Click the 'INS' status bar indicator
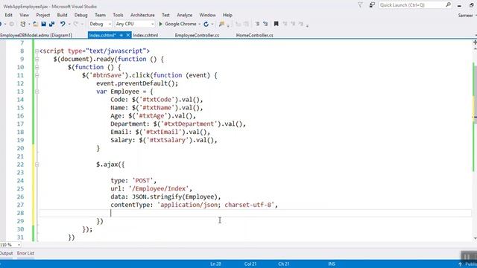Viewport: 477px width, 268px height. [332, 264]
